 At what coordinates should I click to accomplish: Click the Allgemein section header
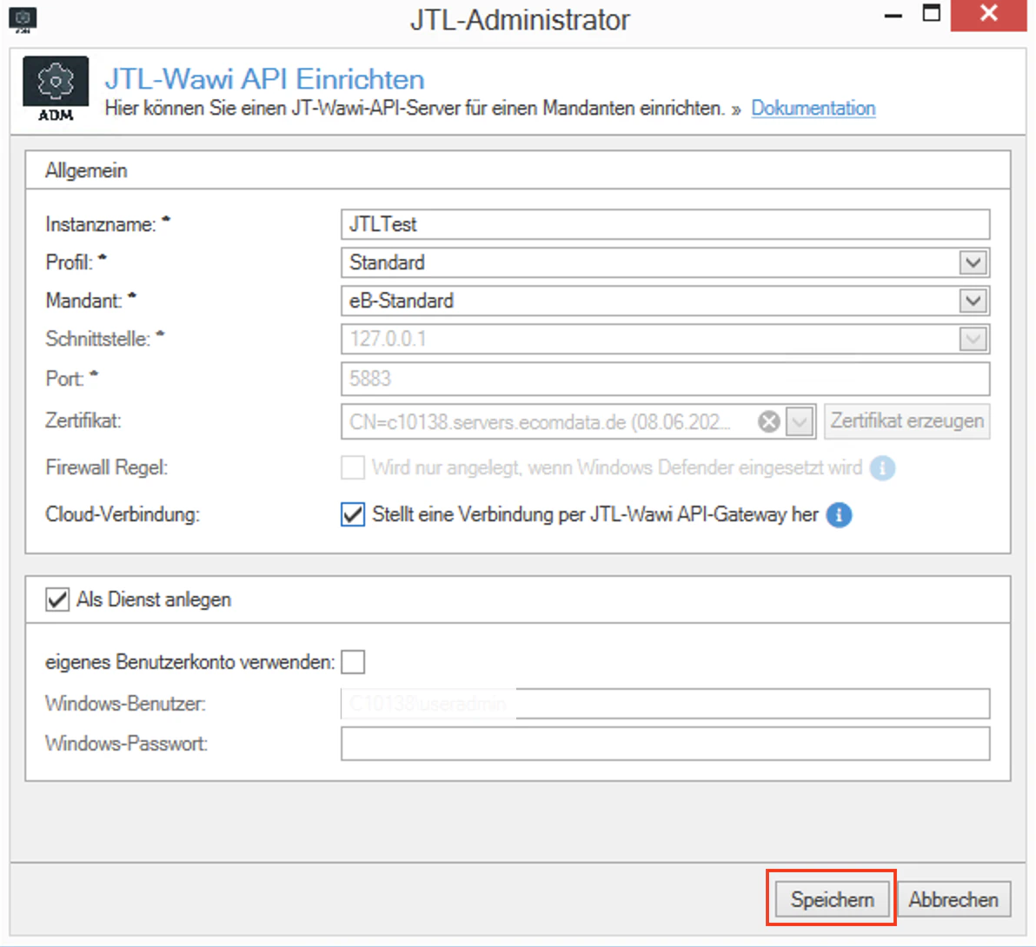[86, 170]
